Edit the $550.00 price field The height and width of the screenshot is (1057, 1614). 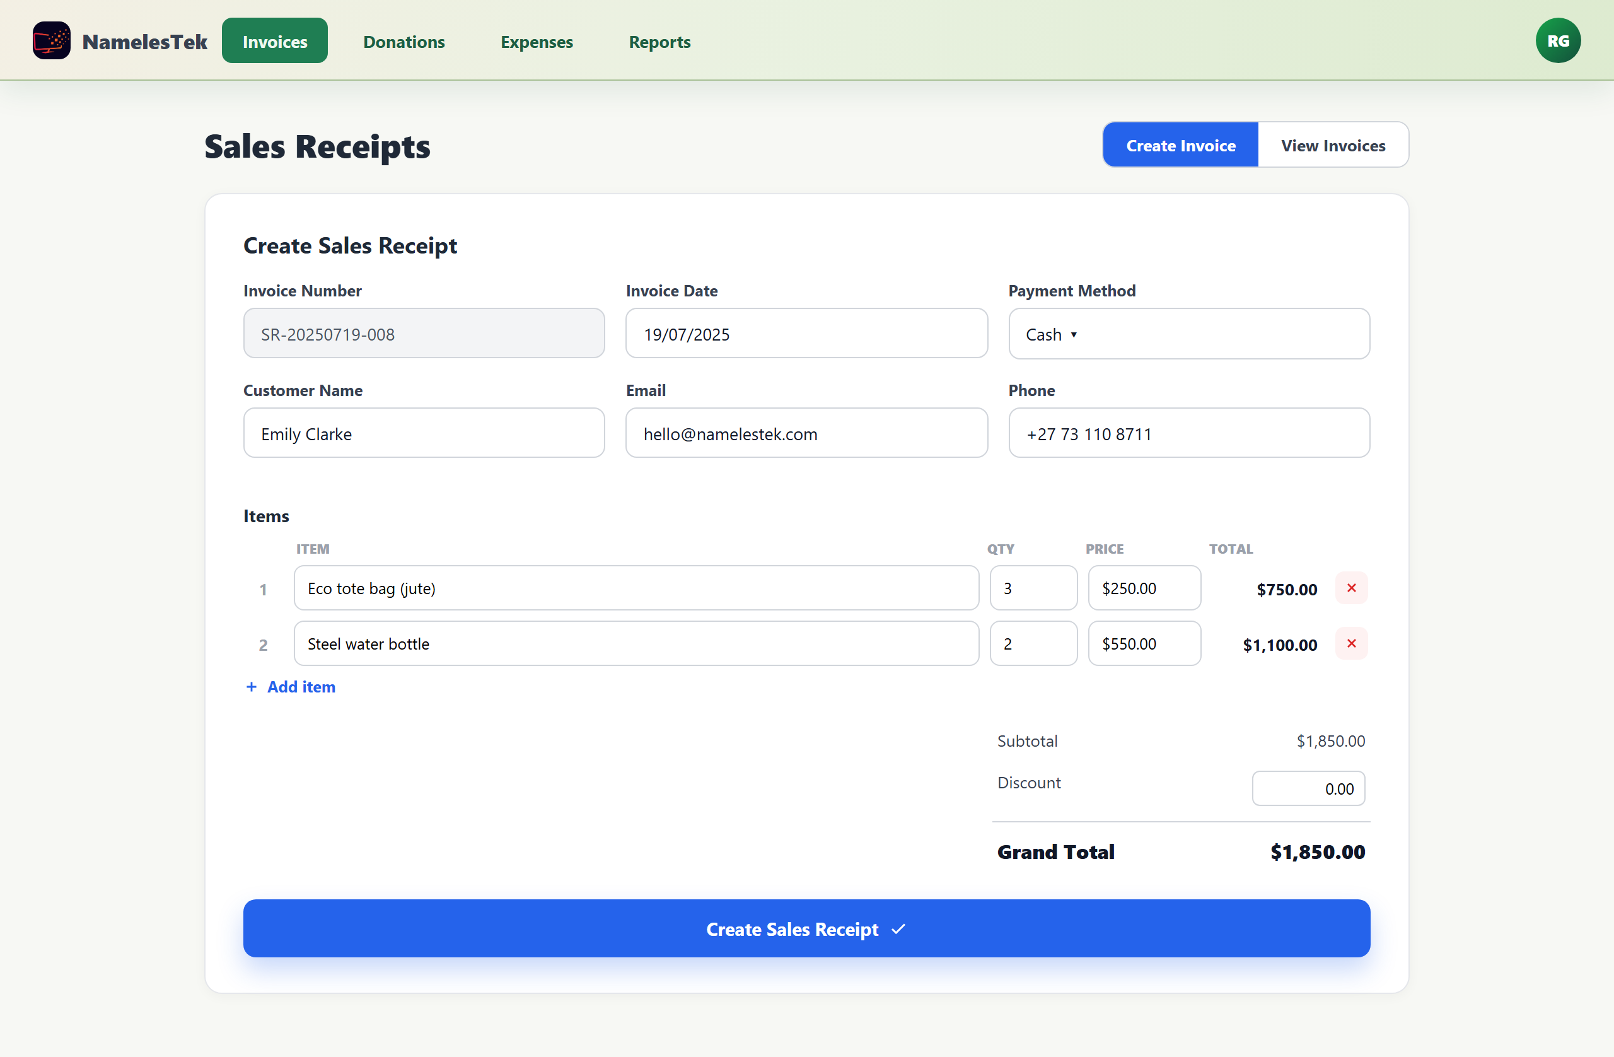tap(1144, 643)
